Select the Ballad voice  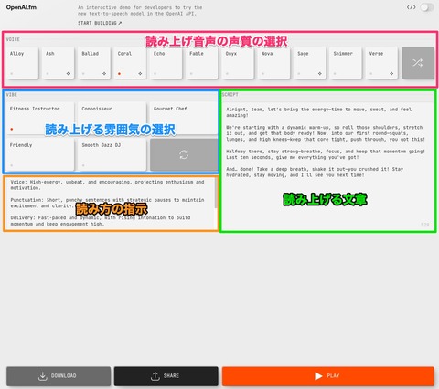point(94,63)
